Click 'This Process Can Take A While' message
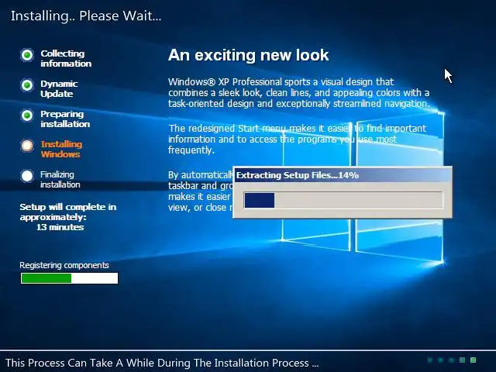The width and height of the screenshot is (496, 372). [162, 363]
